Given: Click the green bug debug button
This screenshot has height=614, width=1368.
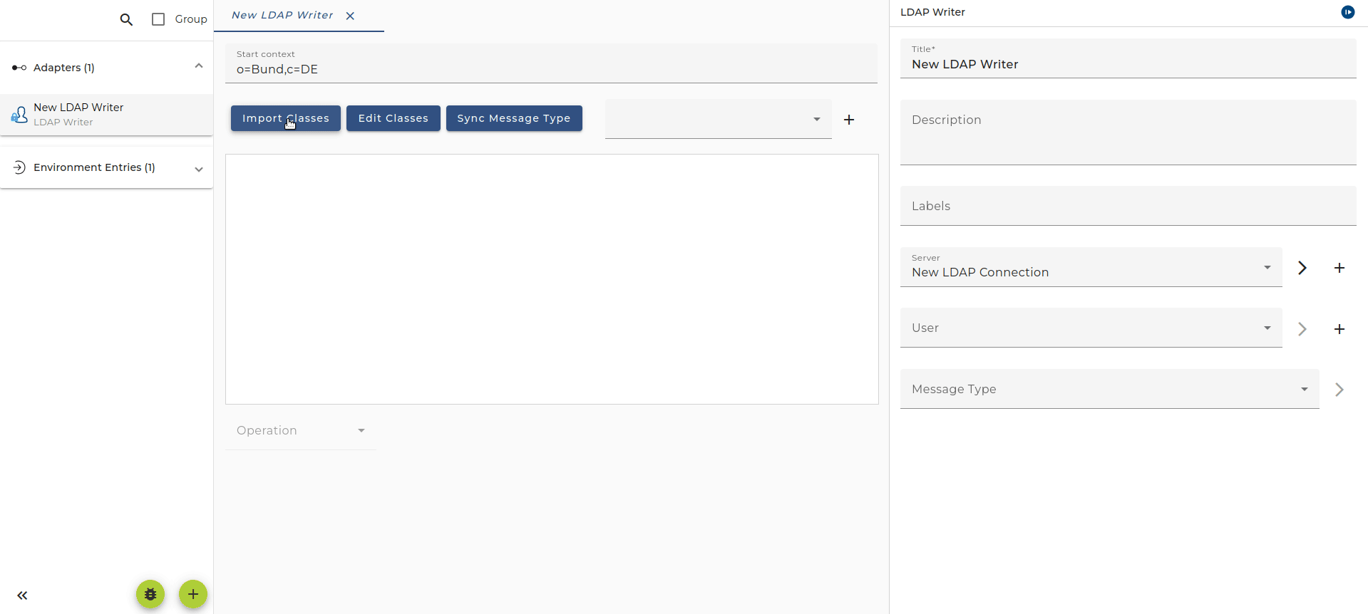Looking at the screenshot, I should pos(150,594).
